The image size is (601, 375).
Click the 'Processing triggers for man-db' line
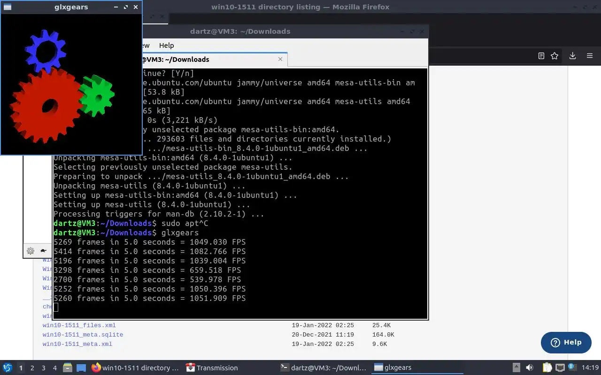(159, 214)
